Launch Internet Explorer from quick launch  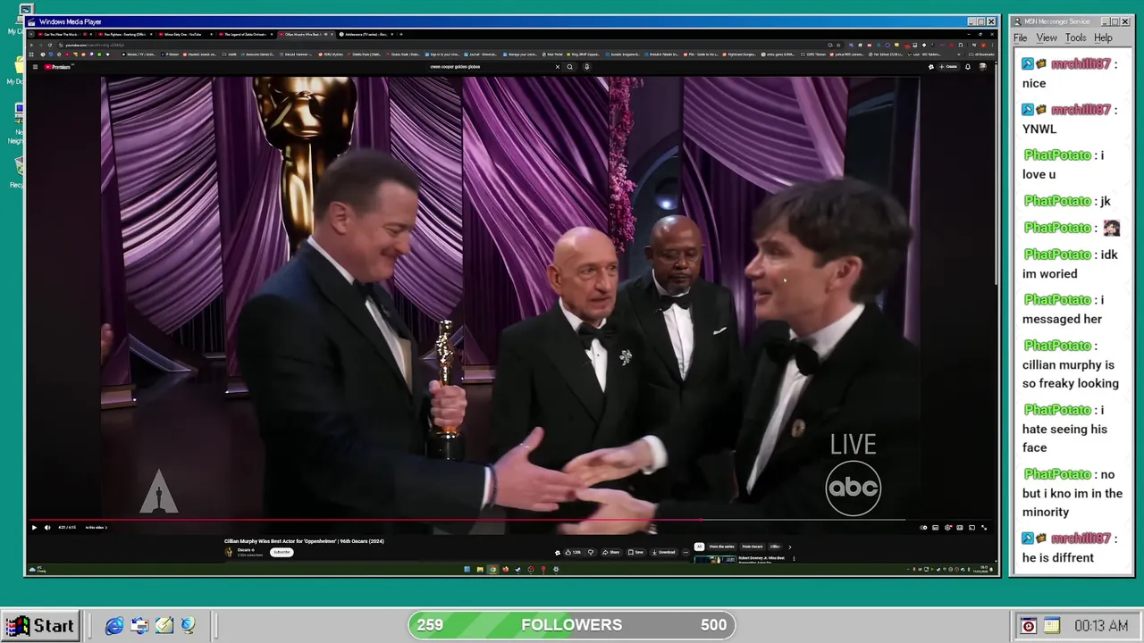coord(114,626)
